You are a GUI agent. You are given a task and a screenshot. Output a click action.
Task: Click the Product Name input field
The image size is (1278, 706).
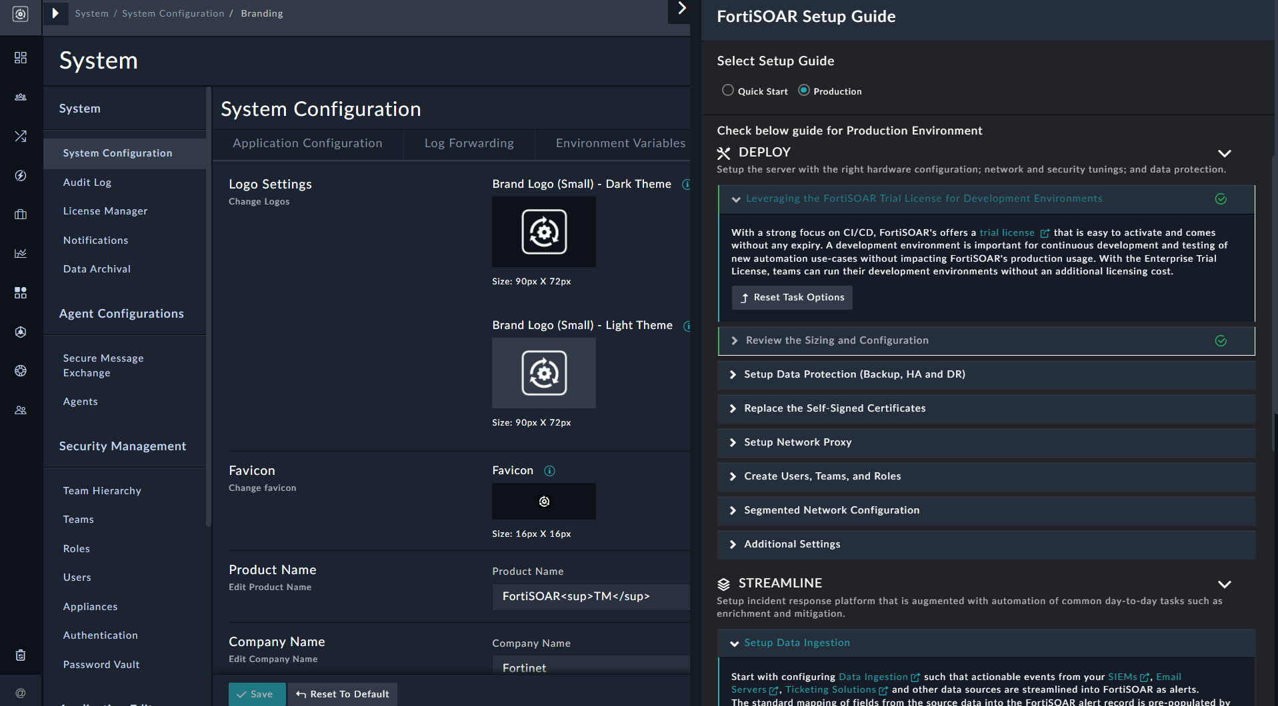click(591, 596)
